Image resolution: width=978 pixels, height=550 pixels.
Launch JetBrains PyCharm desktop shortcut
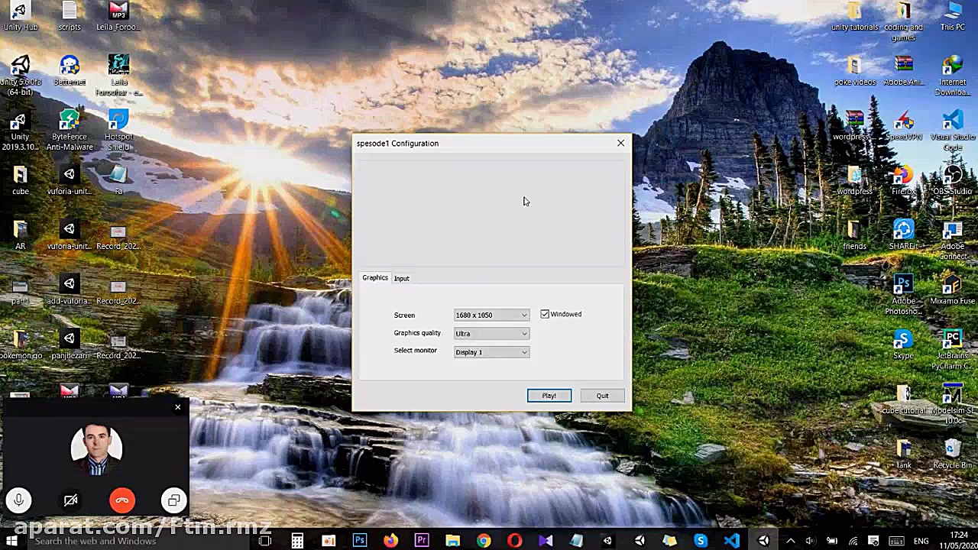[x=952, y=351]
